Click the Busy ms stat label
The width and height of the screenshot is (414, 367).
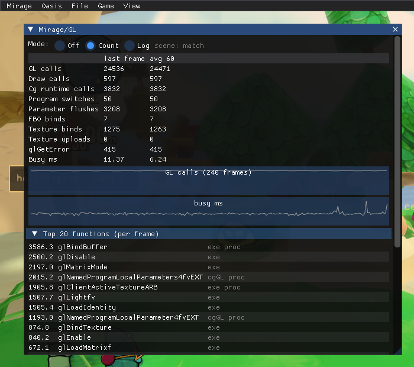point(43,159)
